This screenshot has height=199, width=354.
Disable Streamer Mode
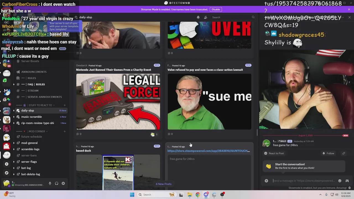216,9
